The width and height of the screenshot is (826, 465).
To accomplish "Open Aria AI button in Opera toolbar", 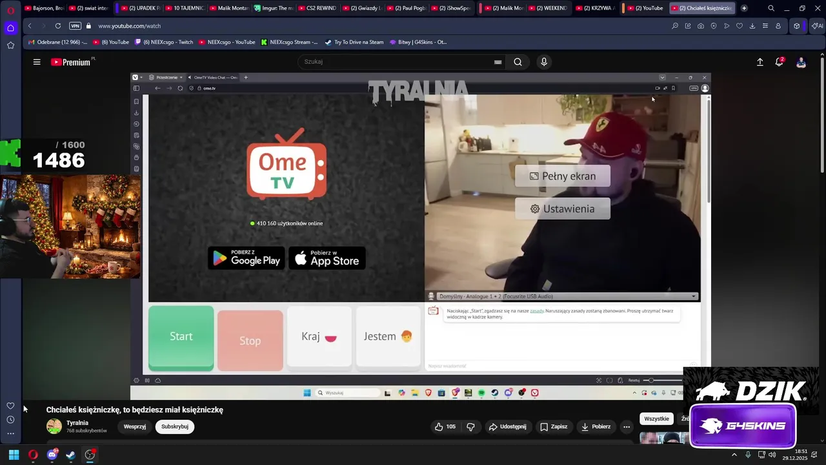I will tap(817, 26).
